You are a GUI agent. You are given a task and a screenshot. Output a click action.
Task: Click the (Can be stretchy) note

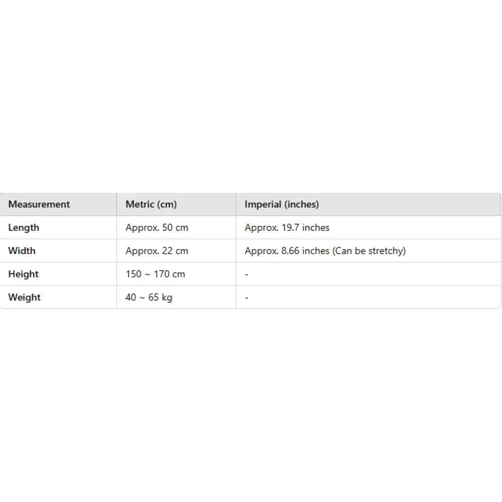tap(369, 250)
